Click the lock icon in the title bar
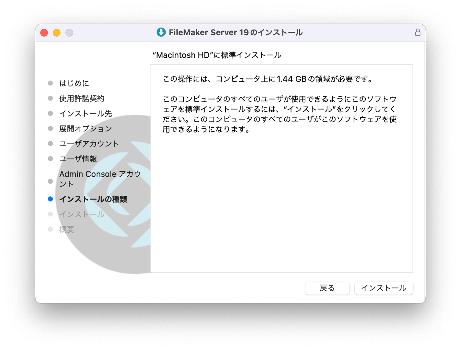The height and width of the screenshot is (350, 461). point(418,32)
